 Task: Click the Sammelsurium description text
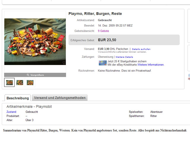(x=95, y=130)
